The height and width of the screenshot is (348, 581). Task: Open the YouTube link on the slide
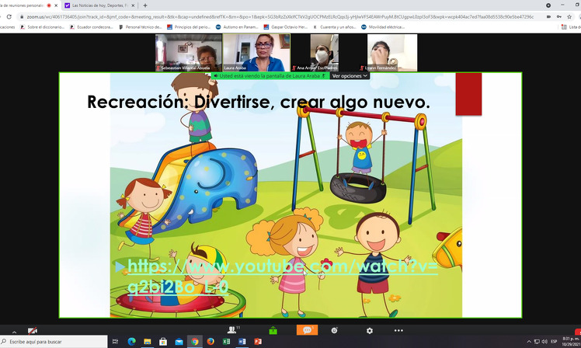coord(283,277)
